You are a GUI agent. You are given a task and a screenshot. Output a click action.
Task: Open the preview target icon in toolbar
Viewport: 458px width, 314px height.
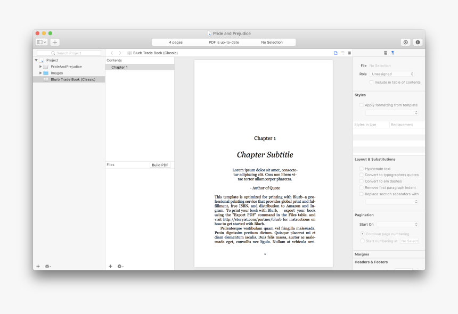coord(405,42)
